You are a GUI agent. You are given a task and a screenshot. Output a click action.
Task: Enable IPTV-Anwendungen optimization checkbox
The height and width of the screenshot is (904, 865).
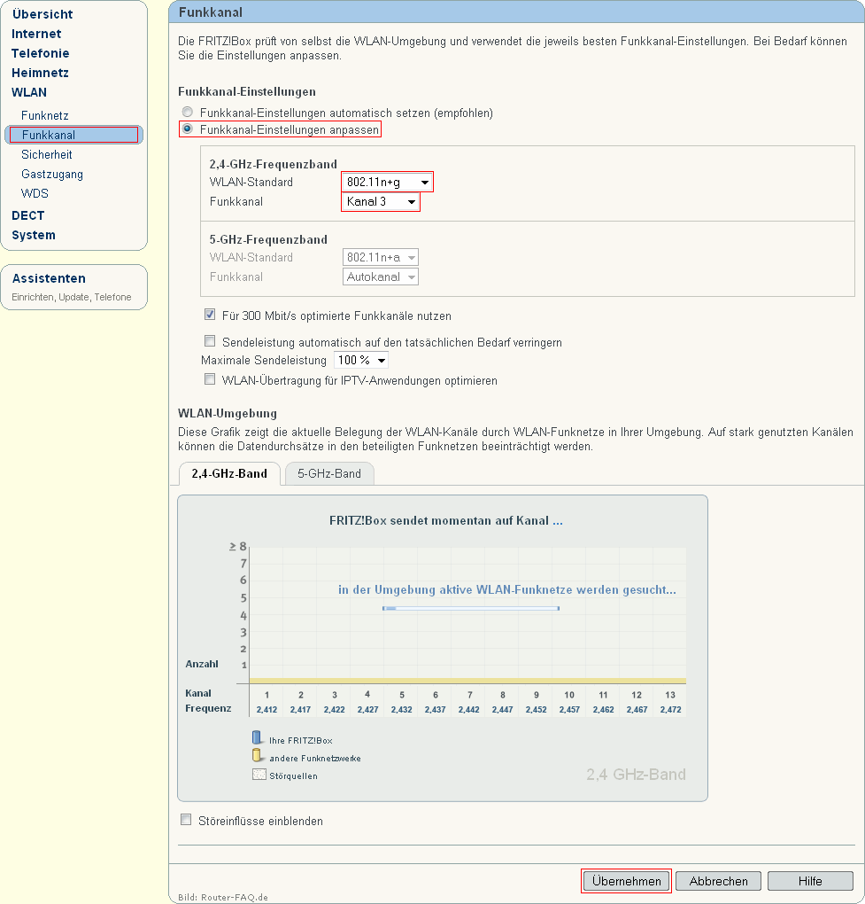coord(210,379)
